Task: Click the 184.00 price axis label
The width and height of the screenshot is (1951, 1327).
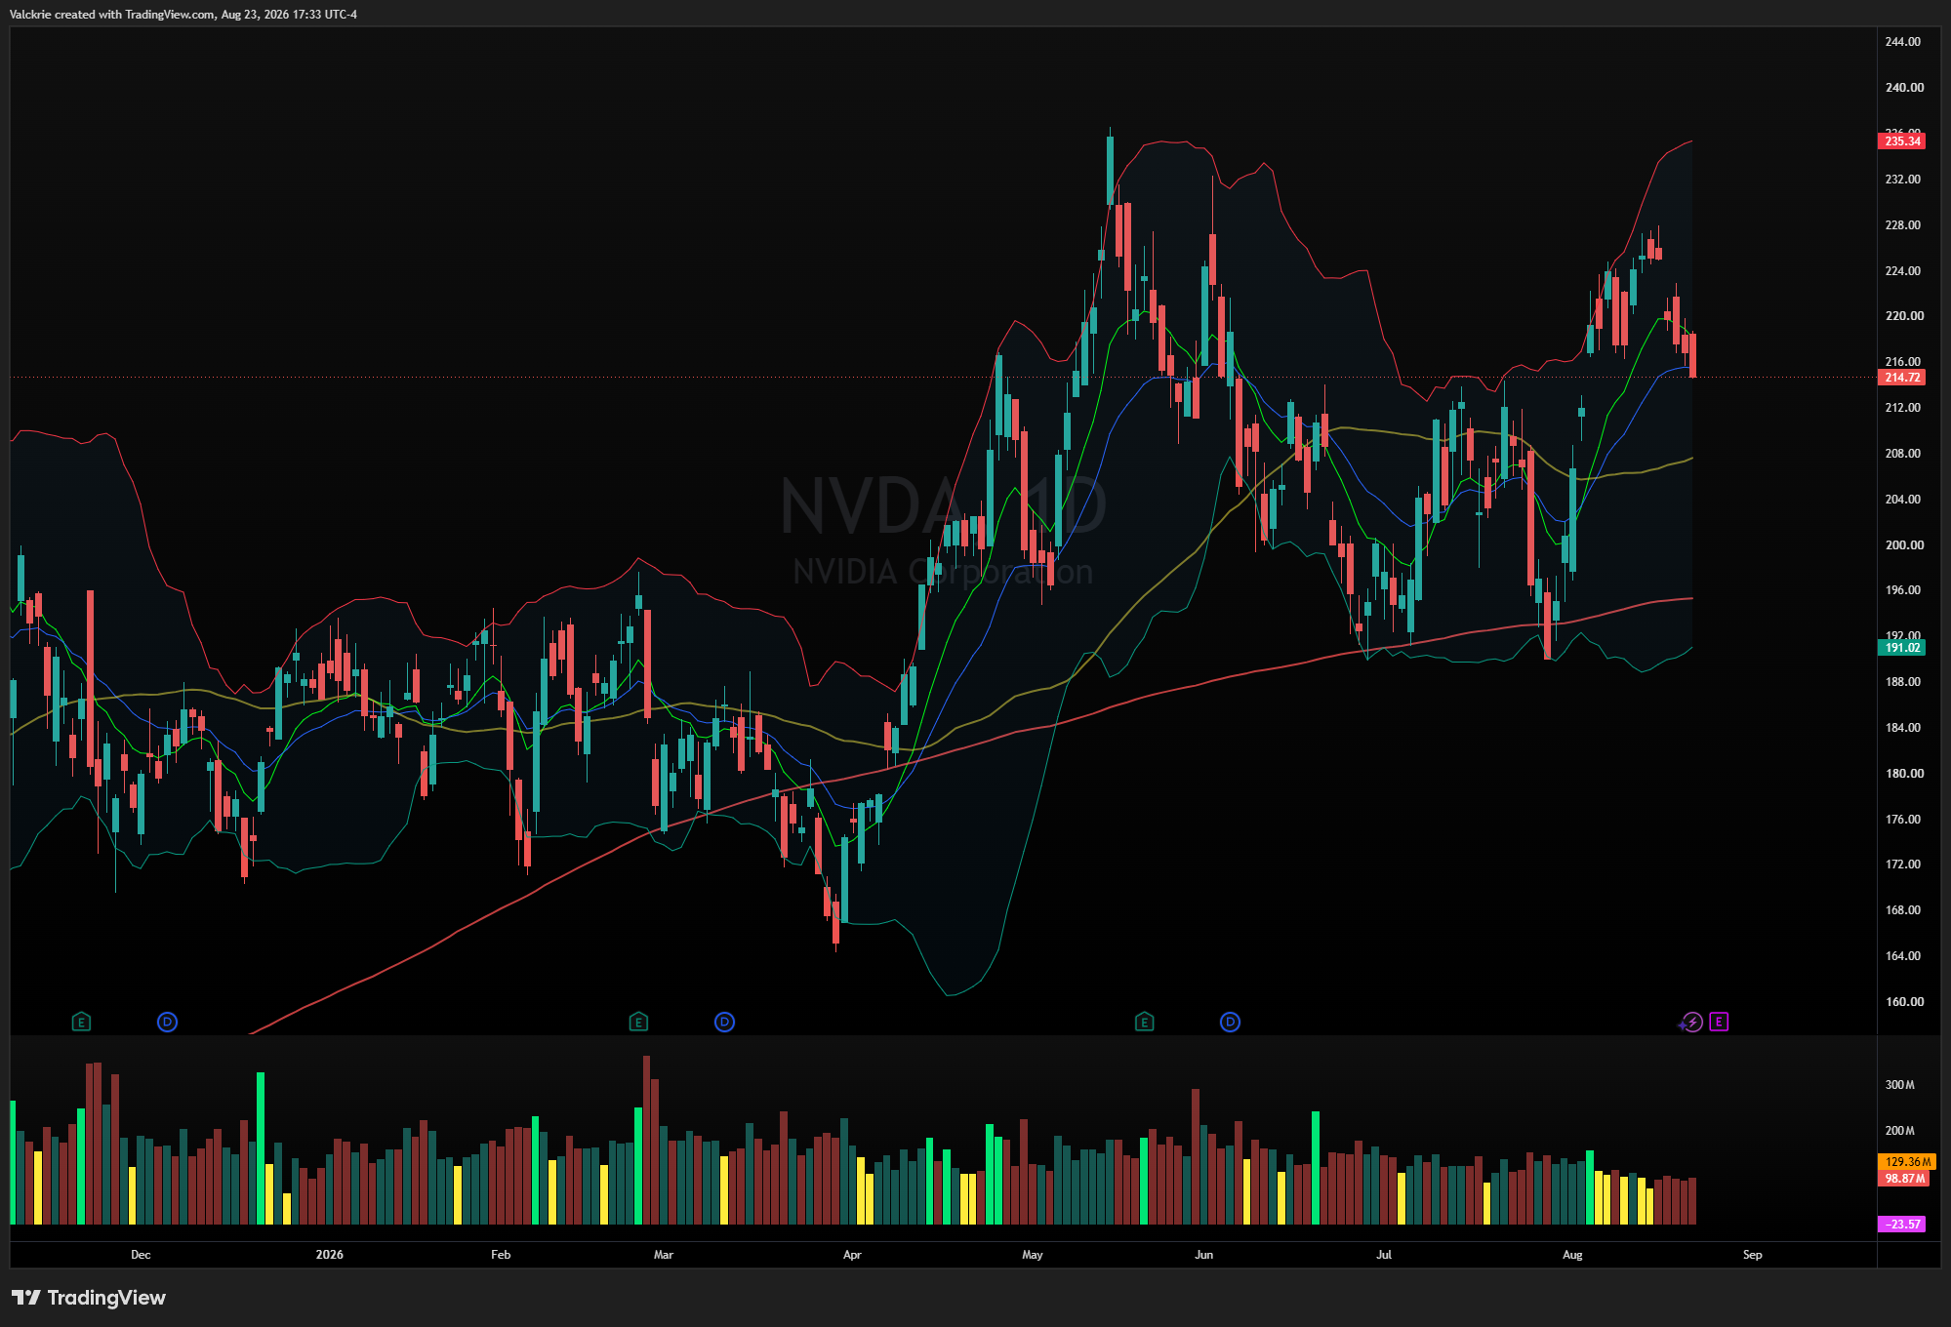Action: tap(1902, 728)
